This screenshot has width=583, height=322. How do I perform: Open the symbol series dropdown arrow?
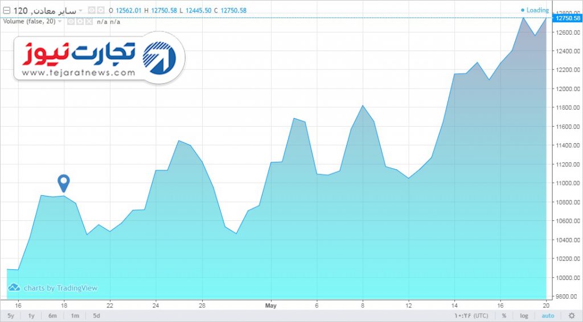click(81, 10)
